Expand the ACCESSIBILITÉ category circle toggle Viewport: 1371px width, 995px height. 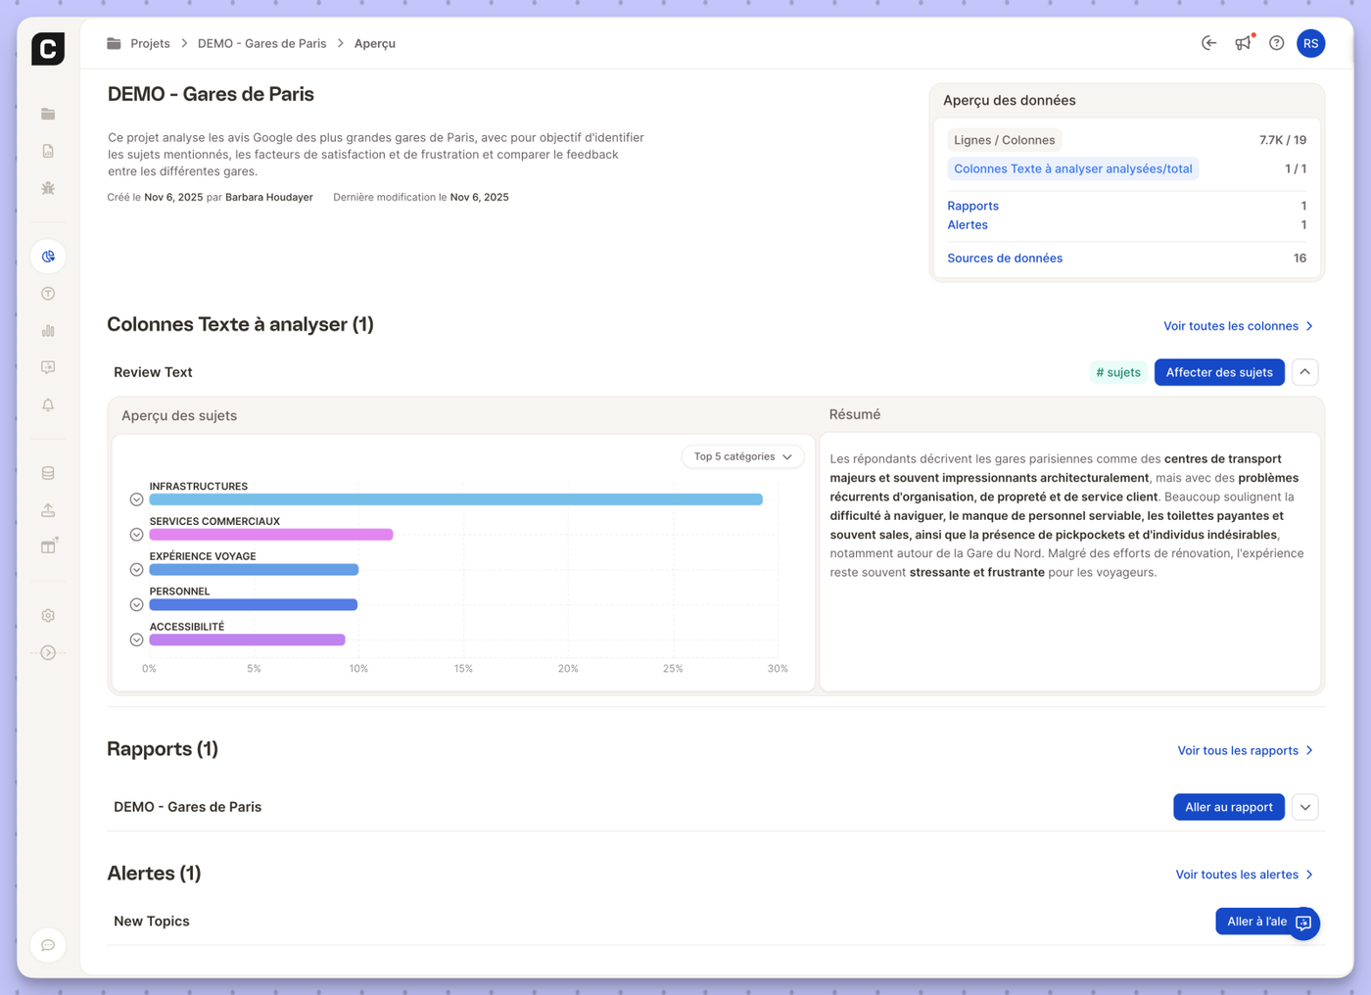tap(136, 640)
